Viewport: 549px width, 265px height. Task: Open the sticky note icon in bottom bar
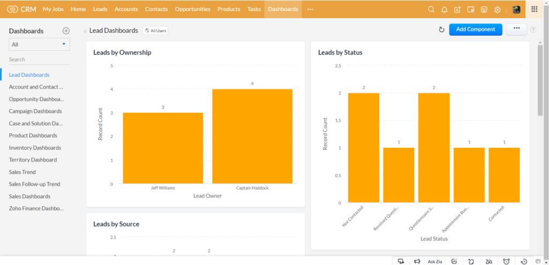(471, 261)
